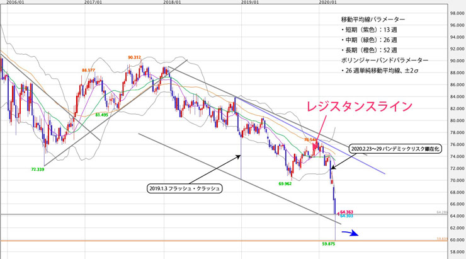Viewport: 466px width, 259px height.
Task: Click the orange horizontal line near 60.000
Action: (x=224, y=241)
